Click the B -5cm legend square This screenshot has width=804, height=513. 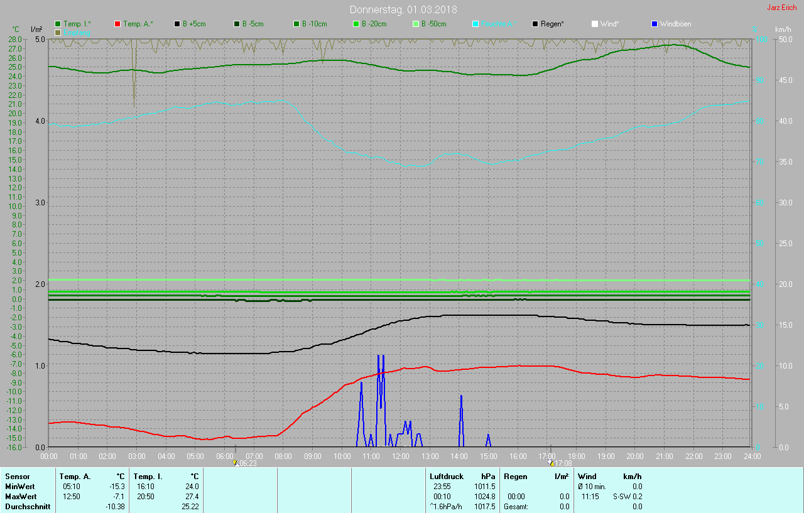[237, 24]
